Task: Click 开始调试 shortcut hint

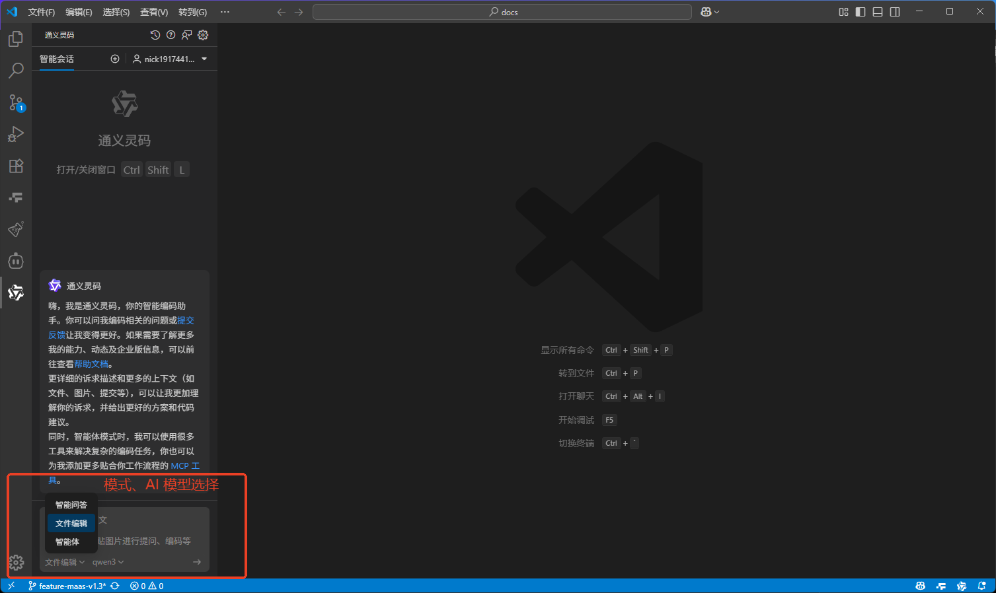Action: coord(576,420)
